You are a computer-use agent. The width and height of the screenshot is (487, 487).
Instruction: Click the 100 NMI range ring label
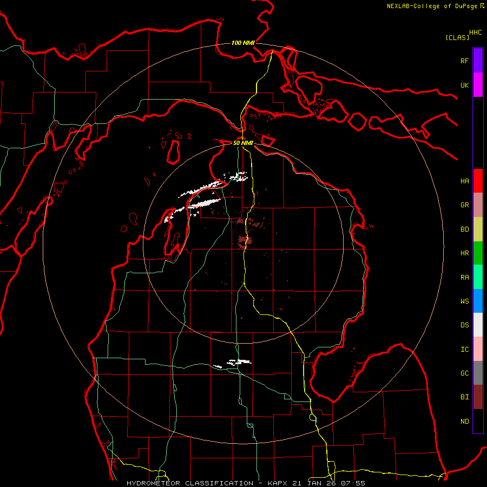pyautogui.click(x=243, y=43)
